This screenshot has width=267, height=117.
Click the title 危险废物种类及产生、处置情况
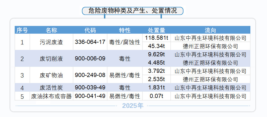[x=133, y=11]
